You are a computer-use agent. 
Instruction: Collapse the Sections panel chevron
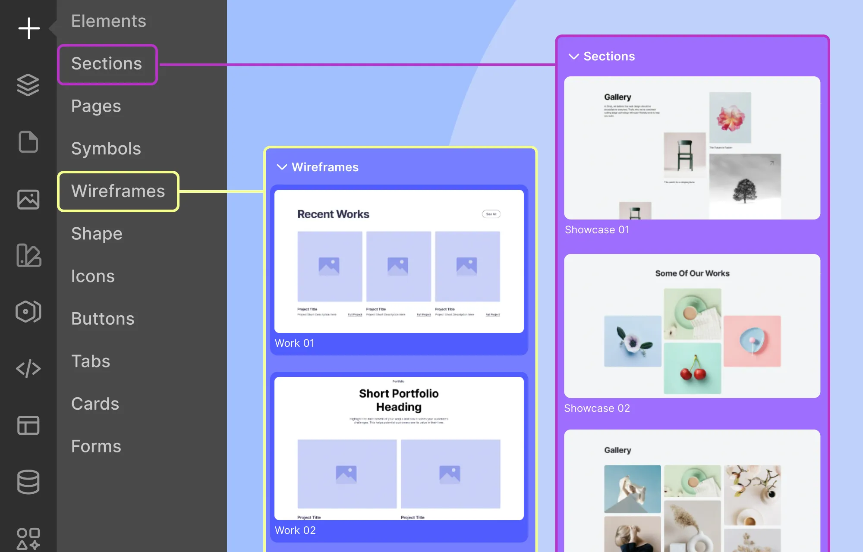pyautogui.click(x=573, y=56)
